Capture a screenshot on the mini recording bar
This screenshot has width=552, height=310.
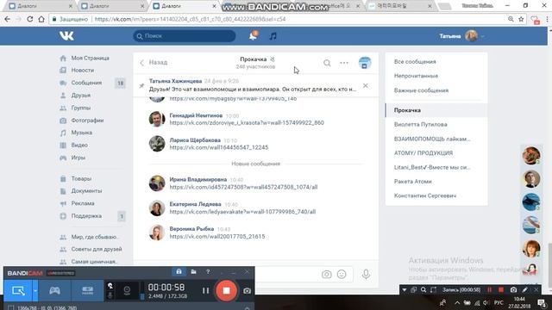tap(513, 290)
